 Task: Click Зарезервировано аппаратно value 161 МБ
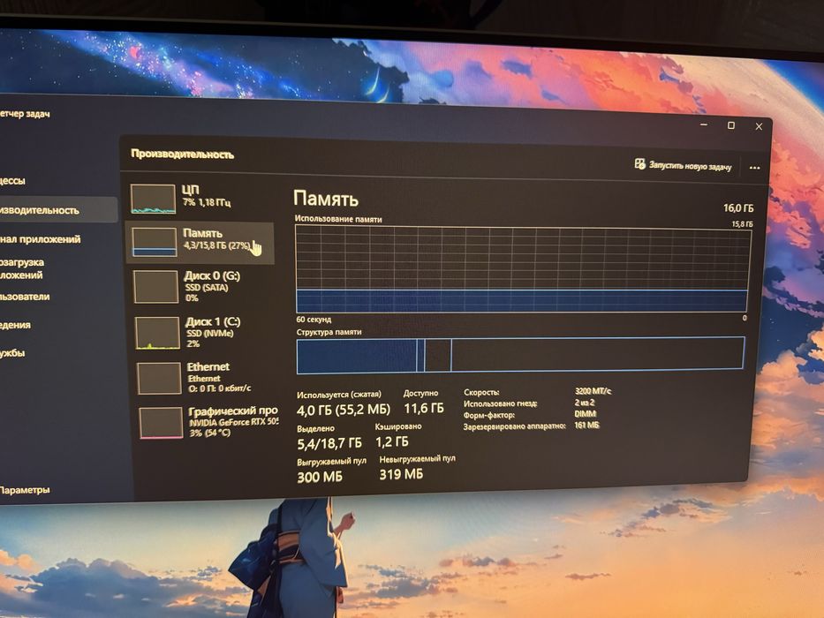(586, 426)
